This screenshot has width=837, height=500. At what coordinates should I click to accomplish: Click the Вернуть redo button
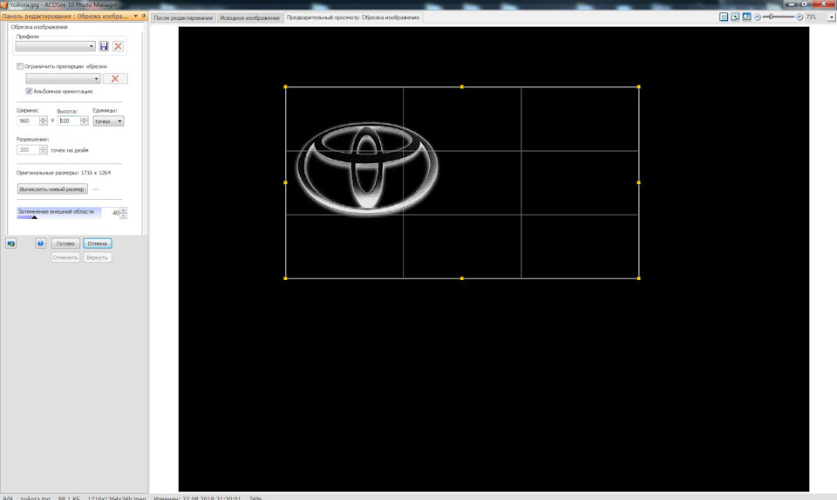(x=97, y=257)
